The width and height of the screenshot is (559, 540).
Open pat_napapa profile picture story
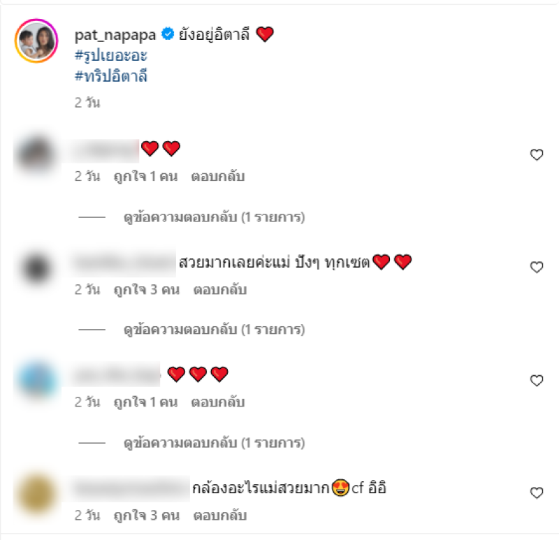(x=36, y=41)
